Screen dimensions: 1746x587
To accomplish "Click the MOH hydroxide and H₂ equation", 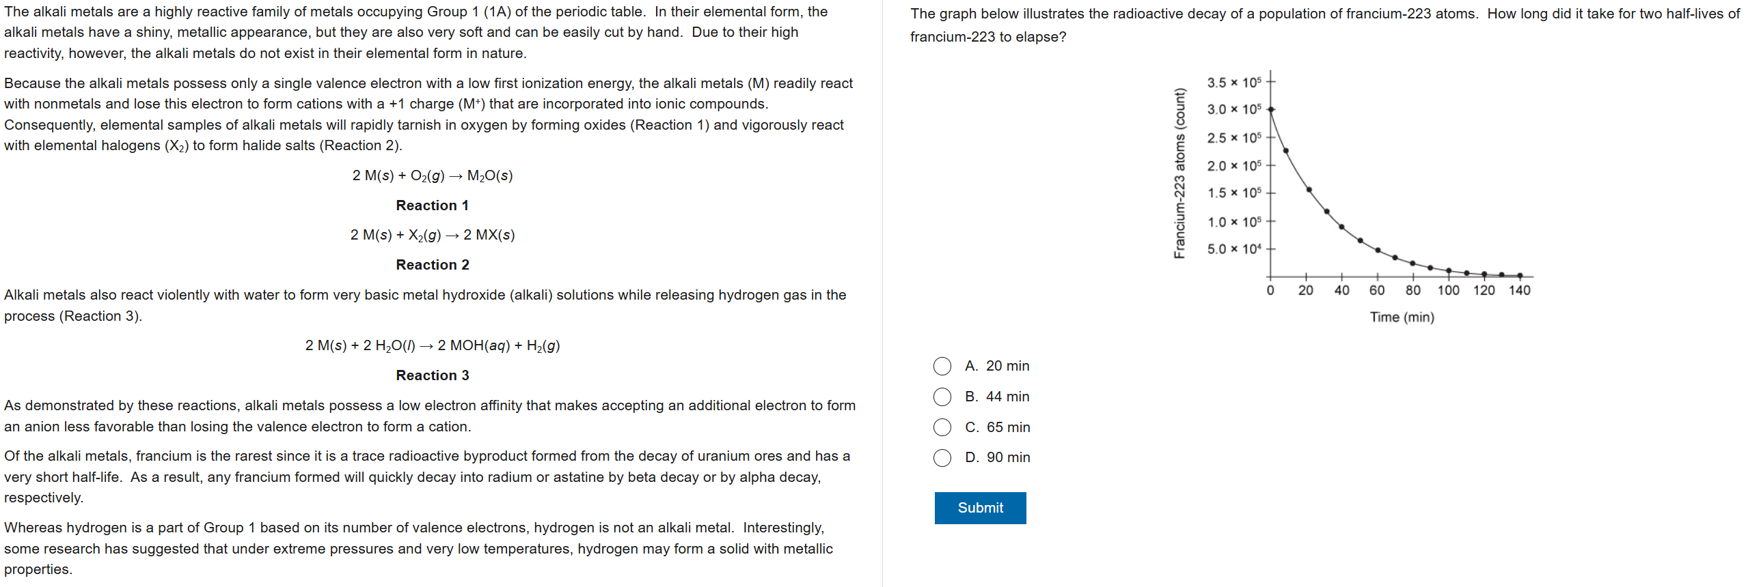I will (432, 346).
